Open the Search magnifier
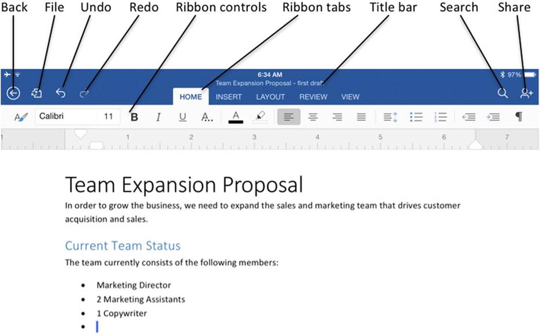This screenshot has width=540, height=336. click(x=503, y=93)
